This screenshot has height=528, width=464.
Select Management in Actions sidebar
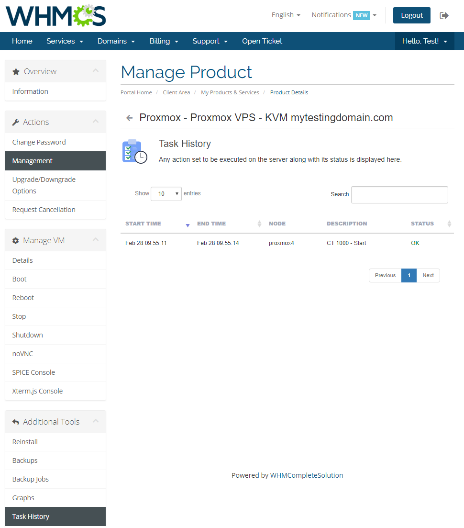(x=55, y=161)
